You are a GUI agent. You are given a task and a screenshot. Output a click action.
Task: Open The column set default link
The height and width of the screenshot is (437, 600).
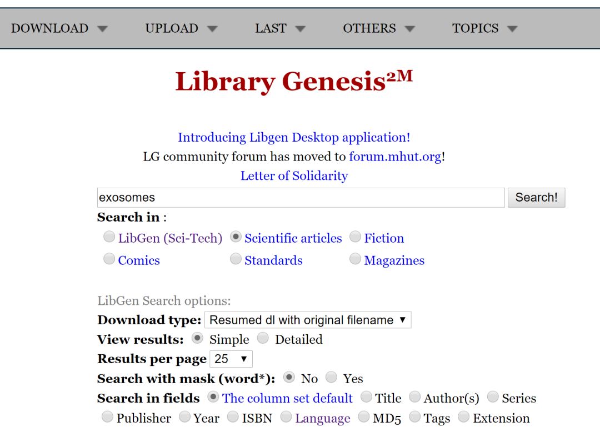click(x=287, y=398)
